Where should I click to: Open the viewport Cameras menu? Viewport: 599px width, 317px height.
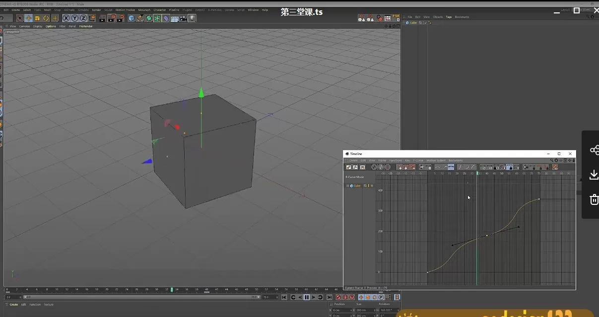click(x=24, y=26)
